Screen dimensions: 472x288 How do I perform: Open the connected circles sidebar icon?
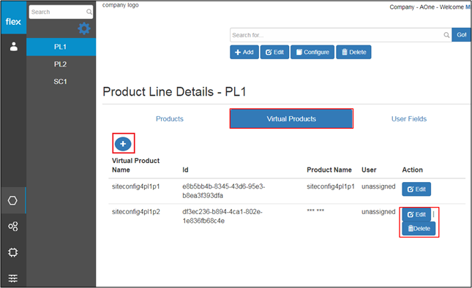click(13, 227)
